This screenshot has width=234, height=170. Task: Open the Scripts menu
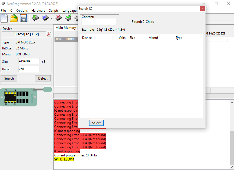coord(54,11)
